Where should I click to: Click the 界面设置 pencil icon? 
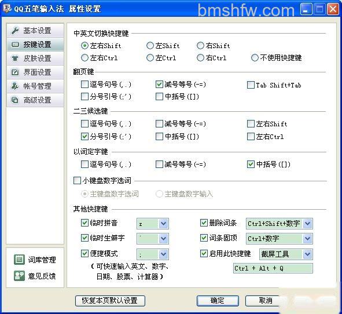15,72
